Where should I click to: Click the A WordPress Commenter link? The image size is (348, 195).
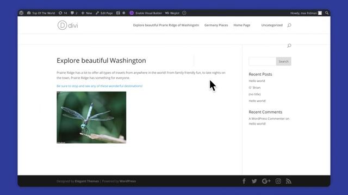click(x=266, y=119)
